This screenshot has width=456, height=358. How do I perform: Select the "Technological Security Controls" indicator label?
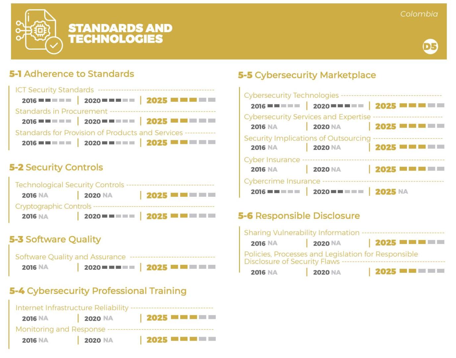pyautogui.click(x=70, y=185)
